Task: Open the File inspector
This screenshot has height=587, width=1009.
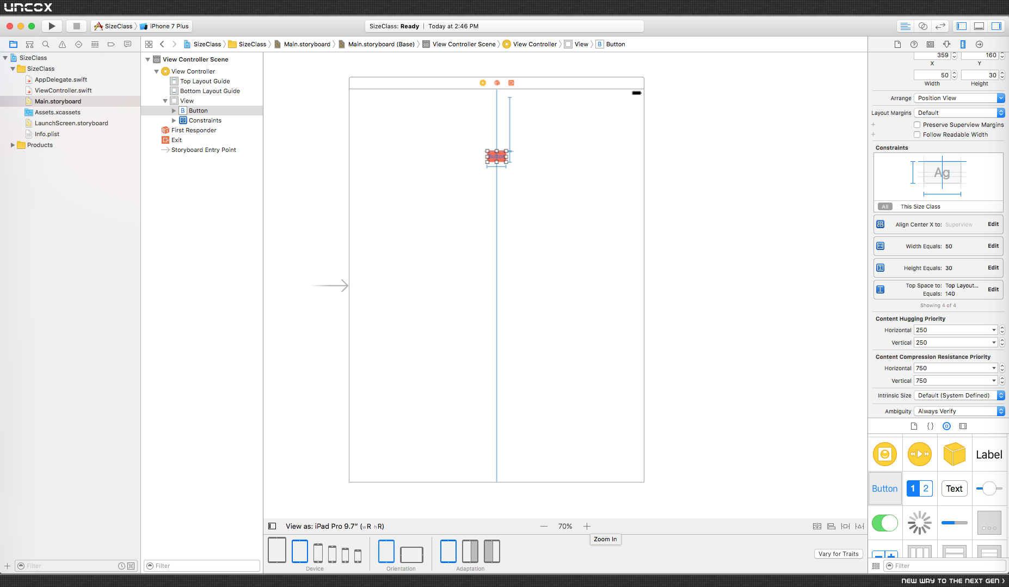Action: click(897, 44)
